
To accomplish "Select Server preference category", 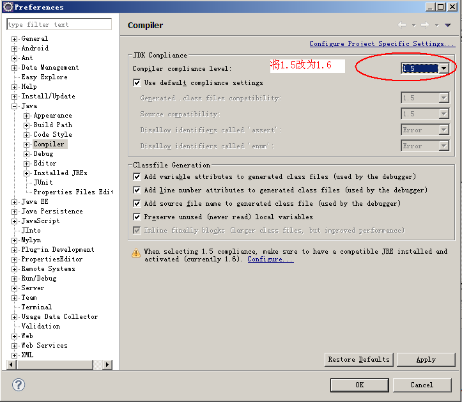I will [x=33, y=288].
